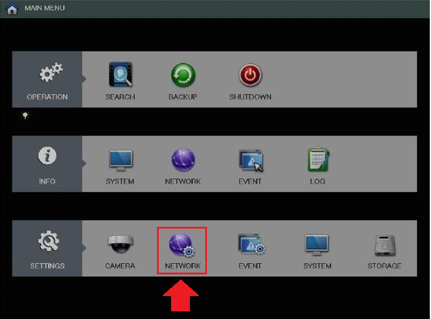Click the SHUTDOWN label

click(x=250, y=97)
